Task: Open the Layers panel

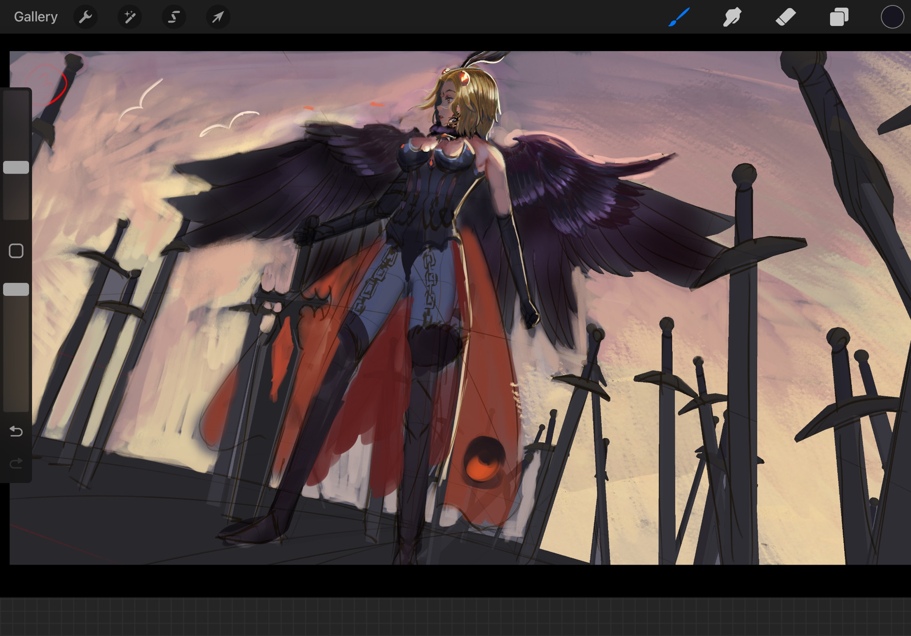Action: (x=839, y=17)
